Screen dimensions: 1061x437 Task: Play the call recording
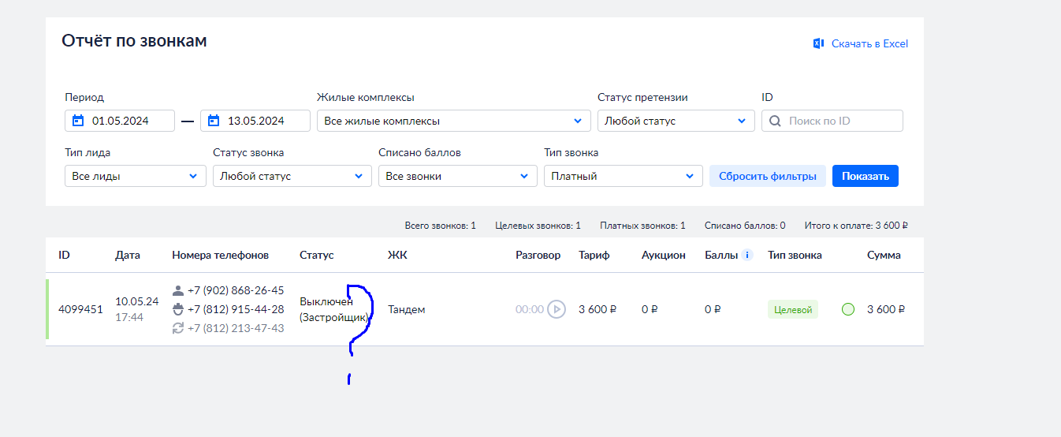[x=557, y=309]
